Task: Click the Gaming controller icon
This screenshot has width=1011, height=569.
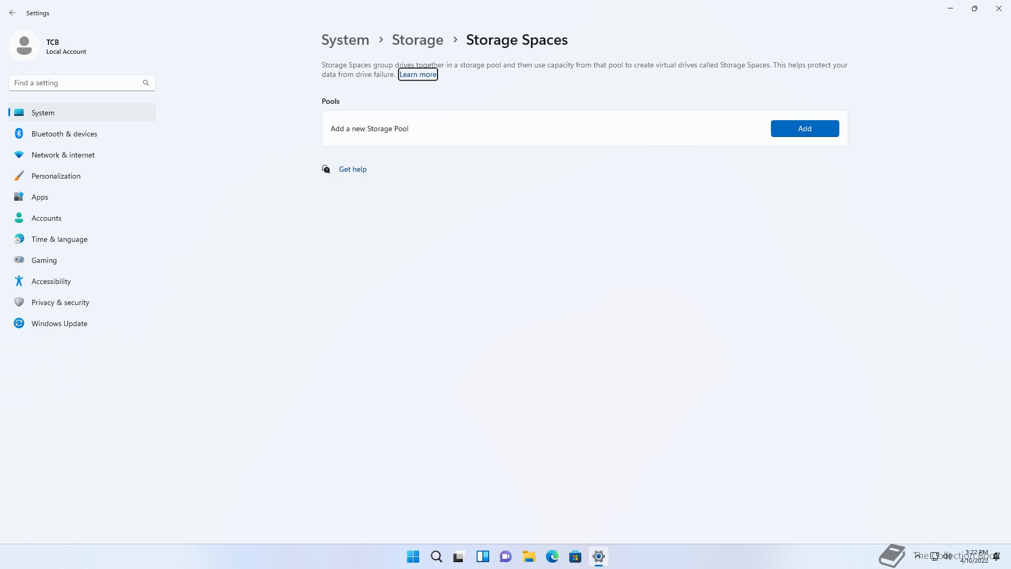Action: (x=19, y=260)
